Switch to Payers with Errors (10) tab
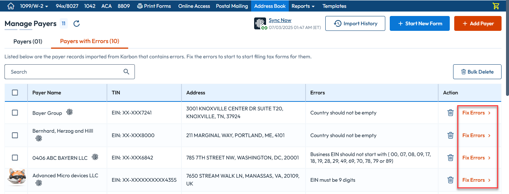 coord(89,41)
